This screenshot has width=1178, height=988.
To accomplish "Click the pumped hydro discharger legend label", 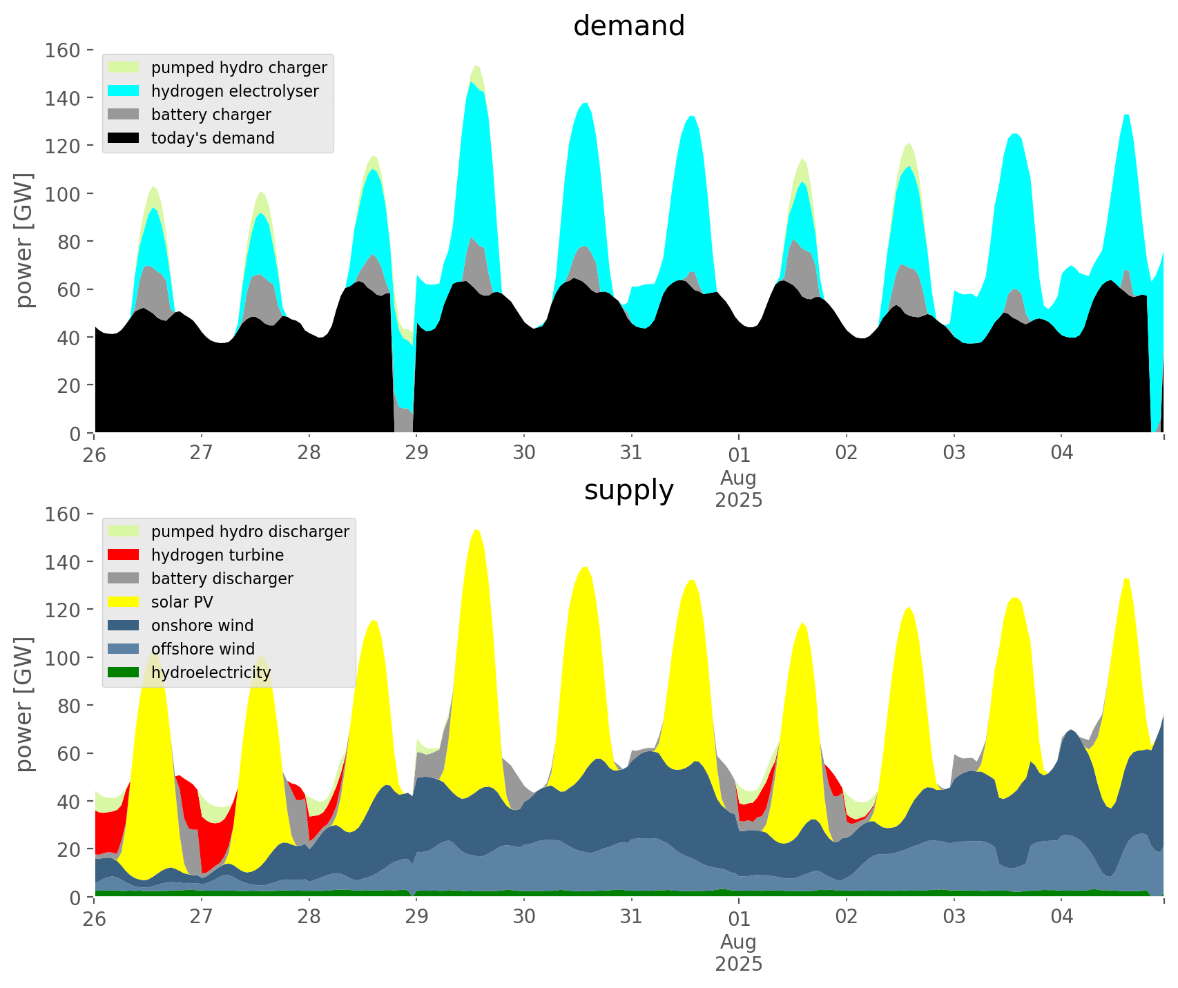I will pos(250,532).
